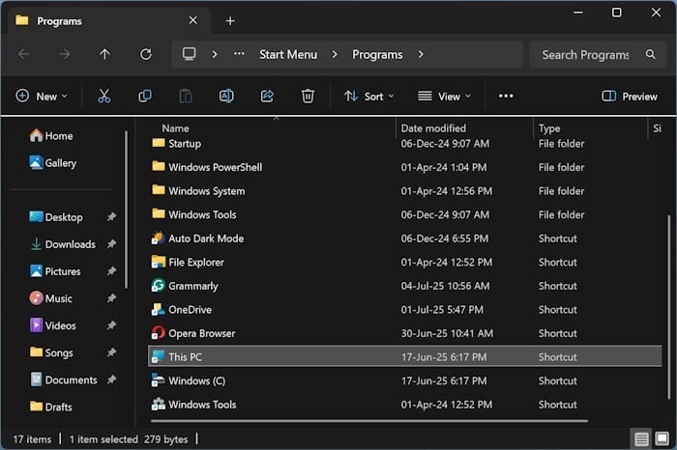Click the Copy icon in toolbar
677x450 pixels.
pyautogui.click(x=145, y=96)
